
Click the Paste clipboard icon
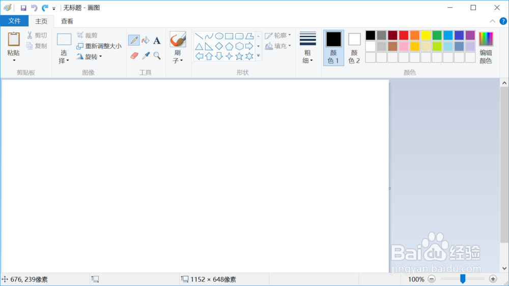(x=13, y=39)
